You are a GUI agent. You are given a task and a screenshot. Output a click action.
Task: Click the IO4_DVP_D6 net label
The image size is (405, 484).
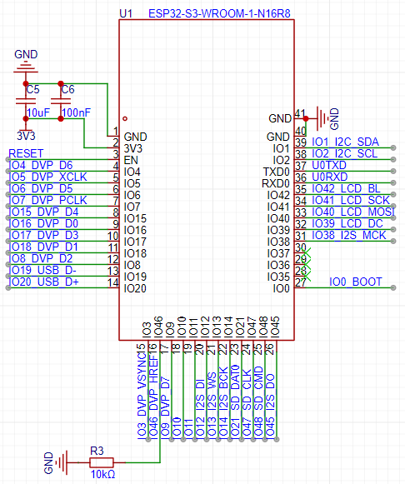(x=41, y=165)
